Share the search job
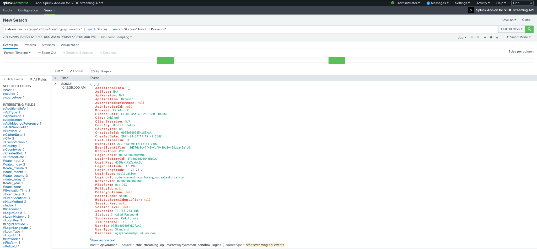 pos(485,37)
